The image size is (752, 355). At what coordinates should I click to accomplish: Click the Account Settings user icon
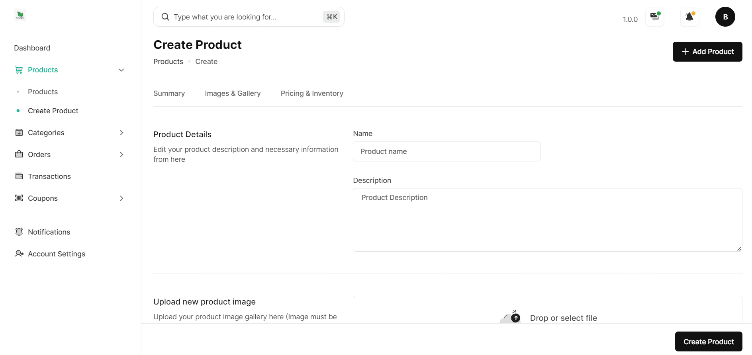coord(19,254)
